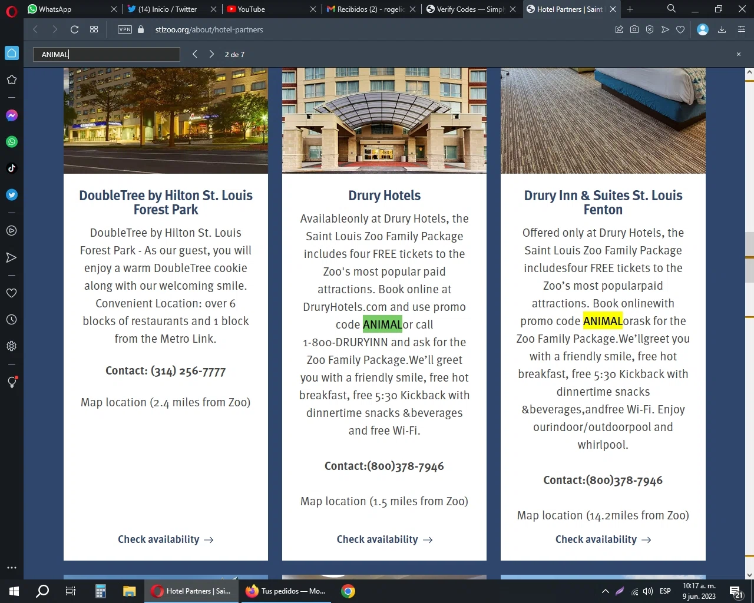Go back to previous page
754x603 pixels.
point(35,29)
